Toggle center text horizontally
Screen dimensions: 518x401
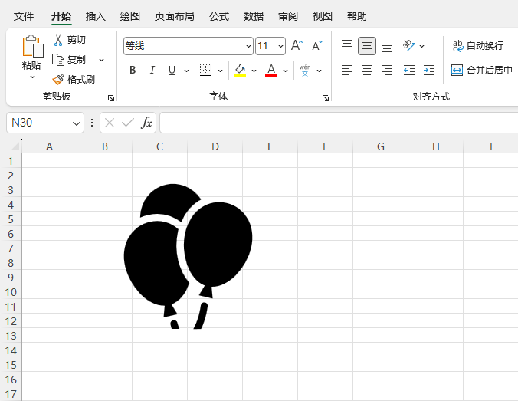pyautogui.click(x=367, y=70)
